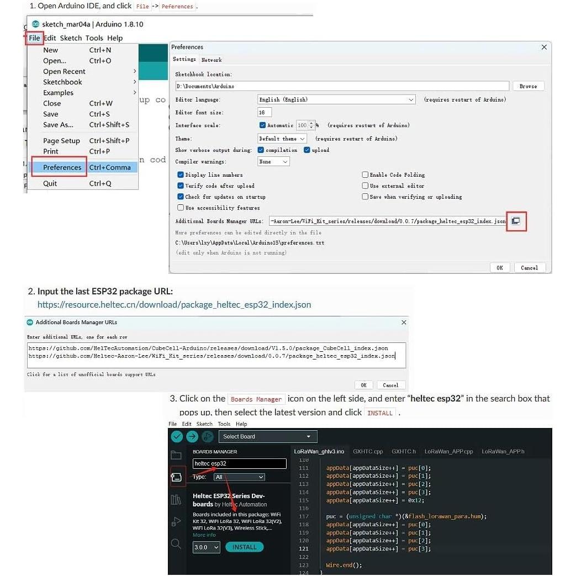
Task: Open the Boards Manager sidebar icon
Action: [177, 477]
